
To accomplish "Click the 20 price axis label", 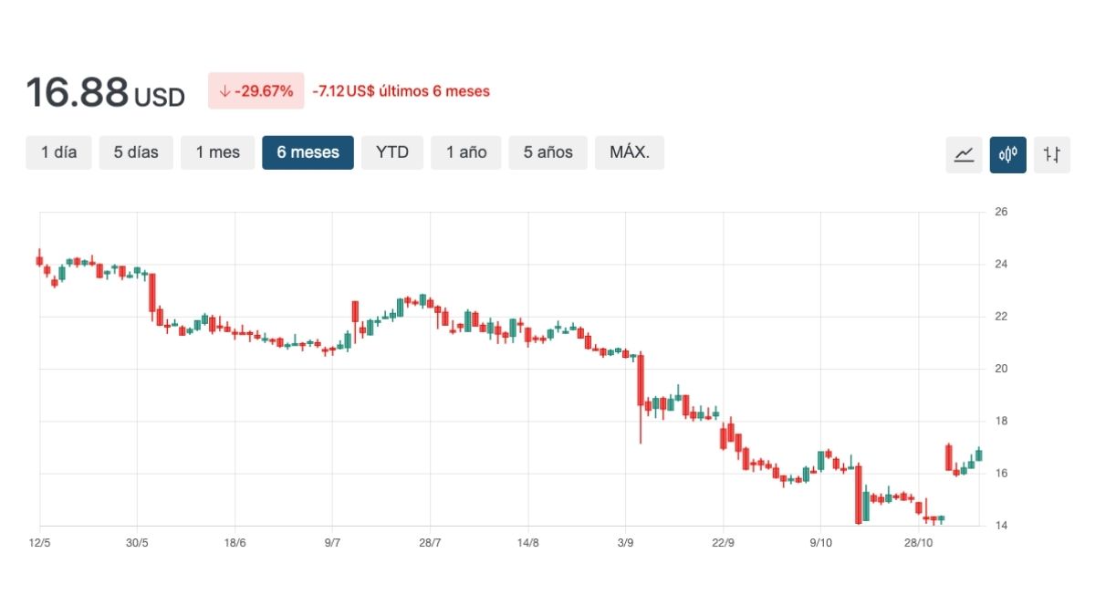I will point(1000,369).
